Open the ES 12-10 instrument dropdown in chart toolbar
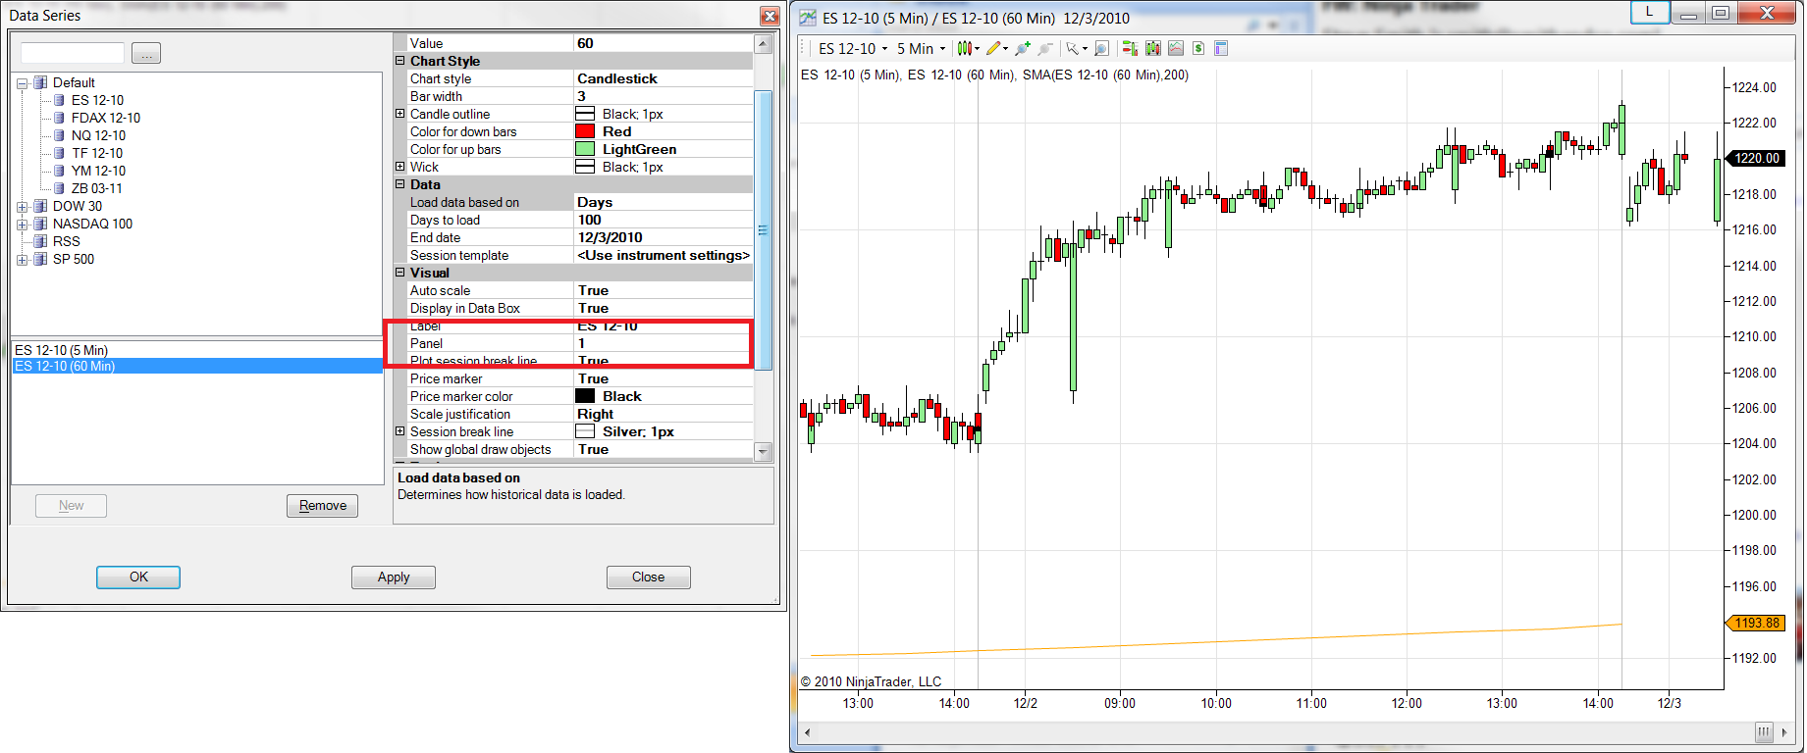The width and height of the screenshot is (1807, 753). point(852,48)
